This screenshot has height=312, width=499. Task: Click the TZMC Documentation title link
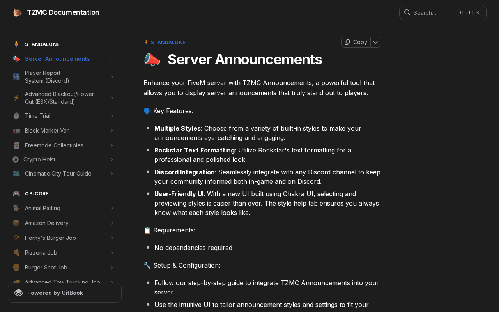click(x=63, y=12)
